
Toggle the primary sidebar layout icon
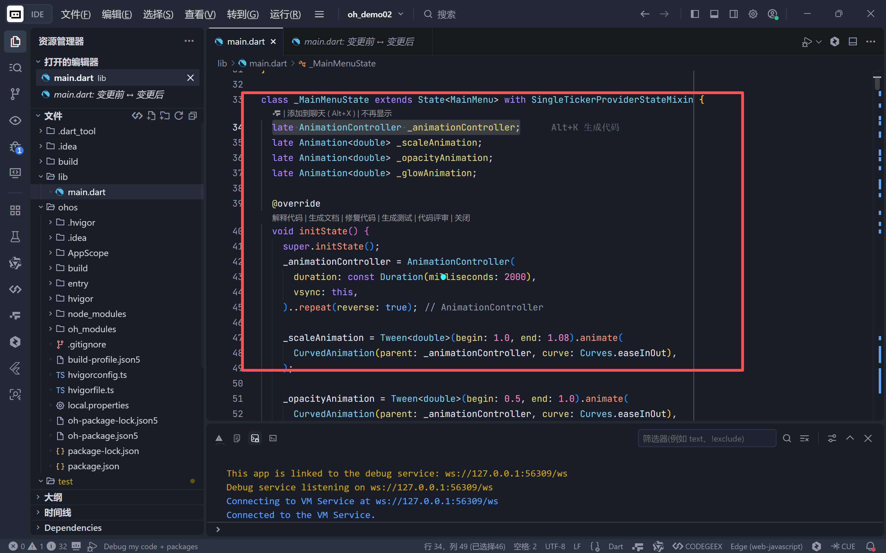click(x=694, y=14)
